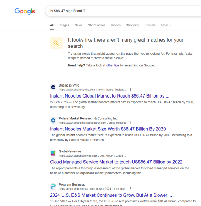Switch to the News tab
The height and width of the screenshot is (206, 201).
coord(78,25)
